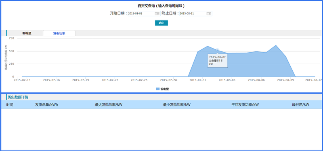323x151 pixels.
Task: Click the 2015-08-03 x-axis label
Action: [x=227, y=80]
